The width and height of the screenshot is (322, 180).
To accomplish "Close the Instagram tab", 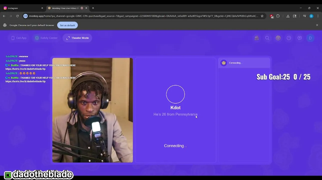I will (42, 8).
